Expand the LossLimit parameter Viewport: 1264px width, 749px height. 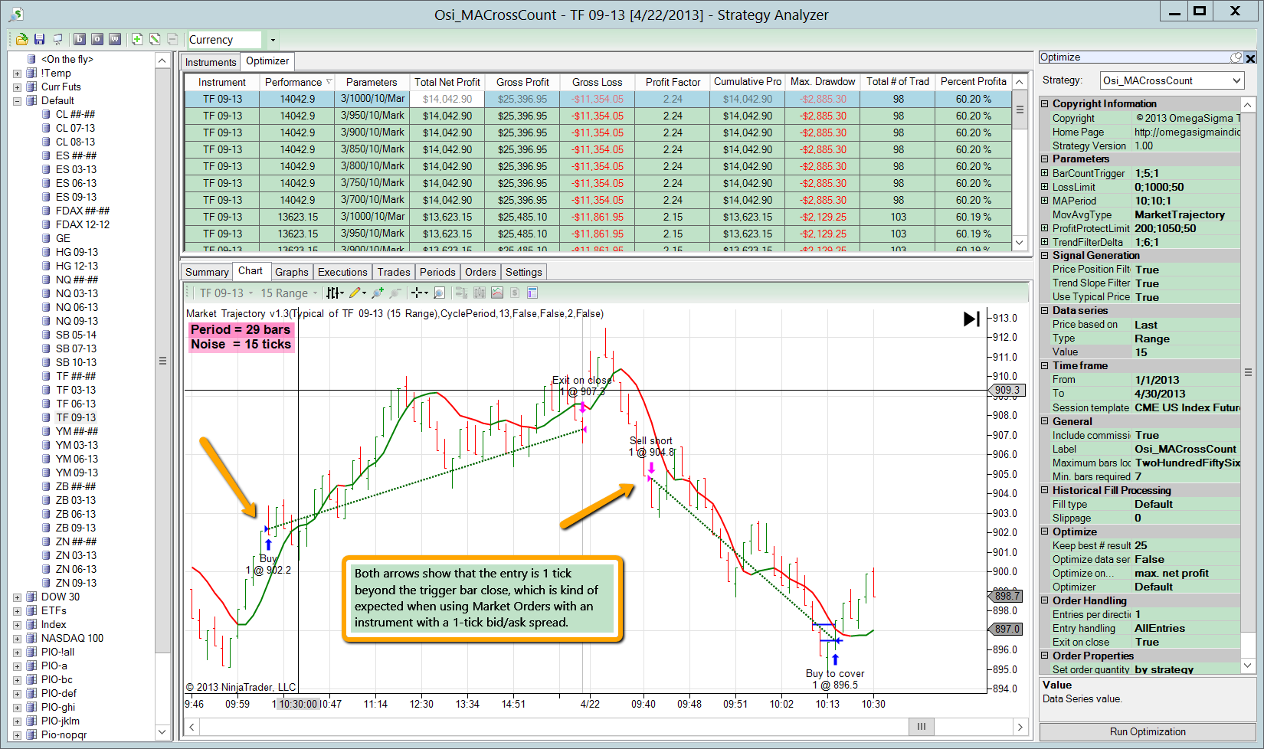(x=1044, y=187)
